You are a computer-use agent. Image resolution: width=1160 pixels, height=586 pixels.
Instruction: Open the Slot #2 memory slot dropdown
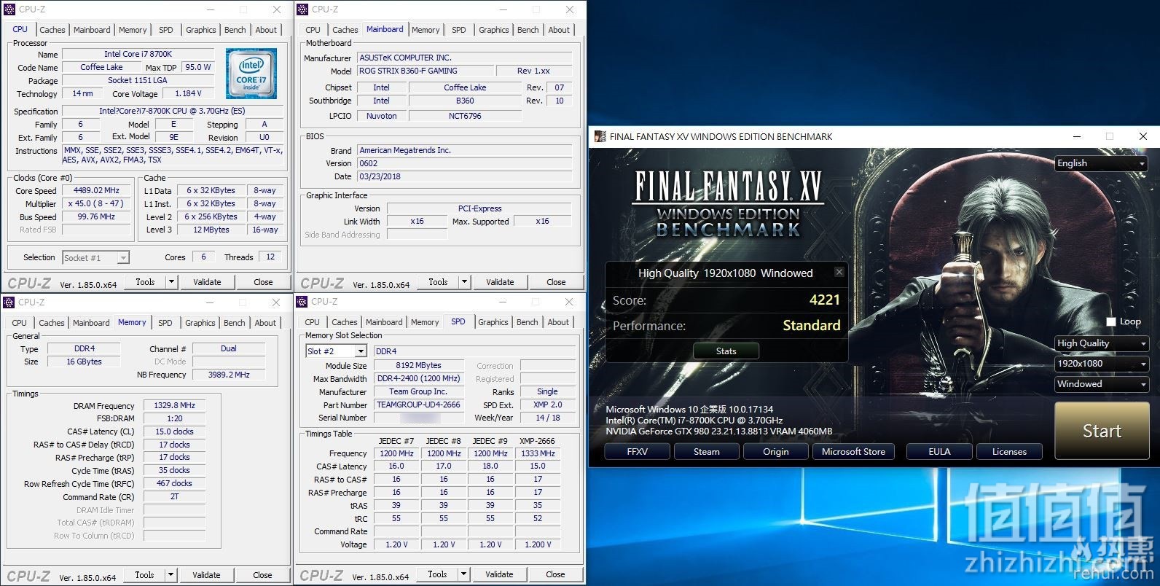click(336, 351)
